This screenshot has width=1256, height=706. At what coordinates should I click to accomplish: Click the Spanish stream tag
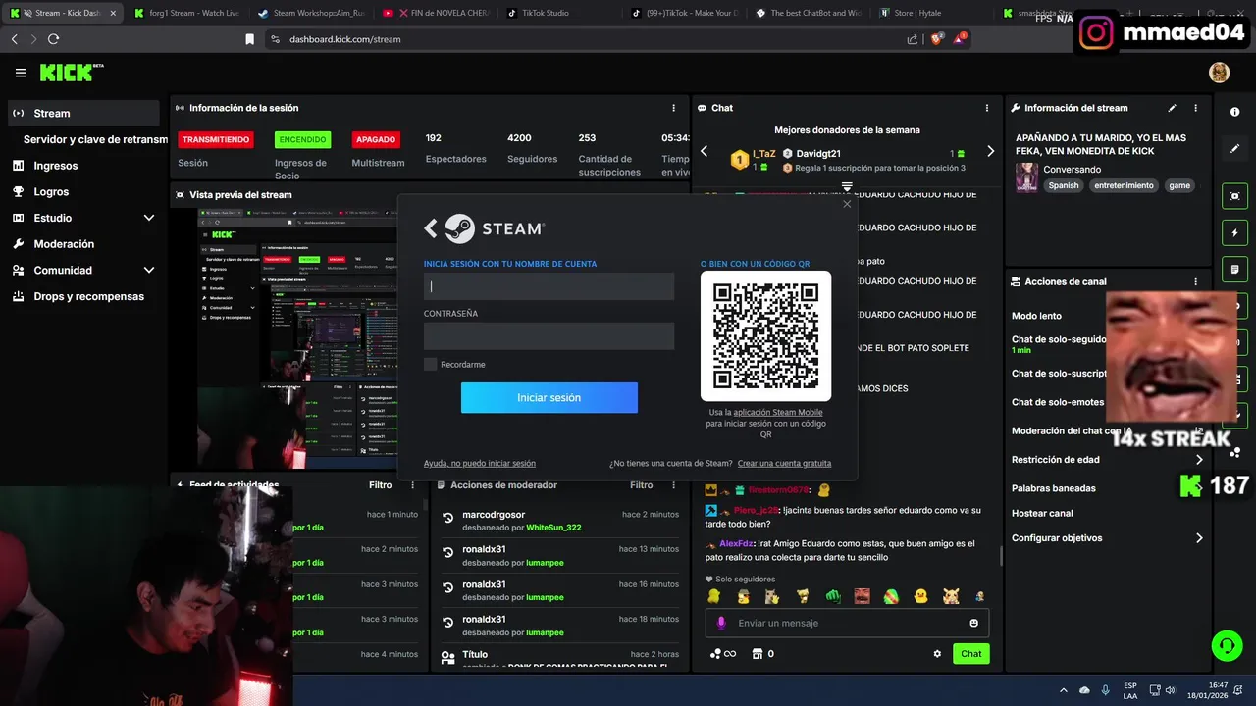(1063, 185)
